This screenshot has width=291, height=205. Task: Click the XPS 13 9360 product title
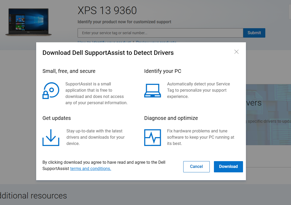click(107, 11)
